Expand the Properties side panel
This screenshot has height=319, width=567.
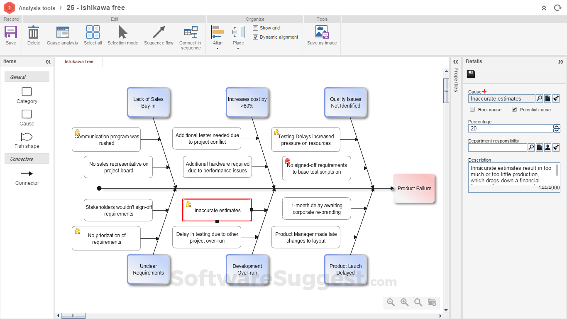[x=456, y=61]
